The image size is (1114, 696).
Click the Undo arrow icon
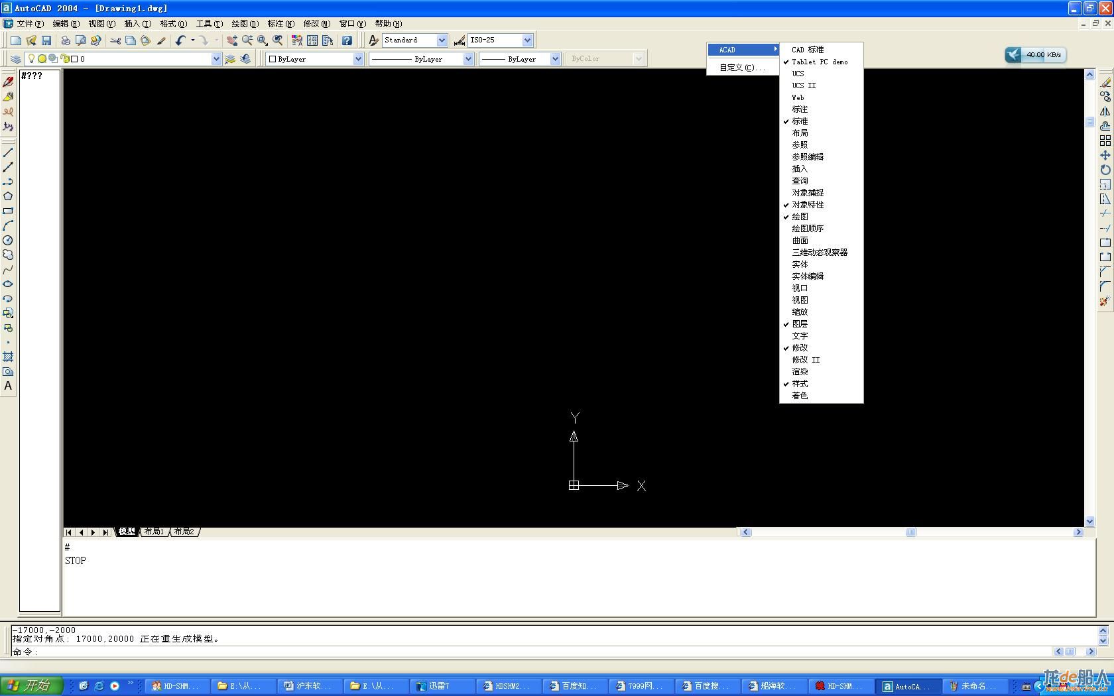pos(180,40)
